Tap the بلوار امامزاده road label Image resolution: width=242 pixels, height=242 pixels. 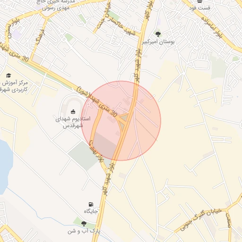(x=212, y=27)
